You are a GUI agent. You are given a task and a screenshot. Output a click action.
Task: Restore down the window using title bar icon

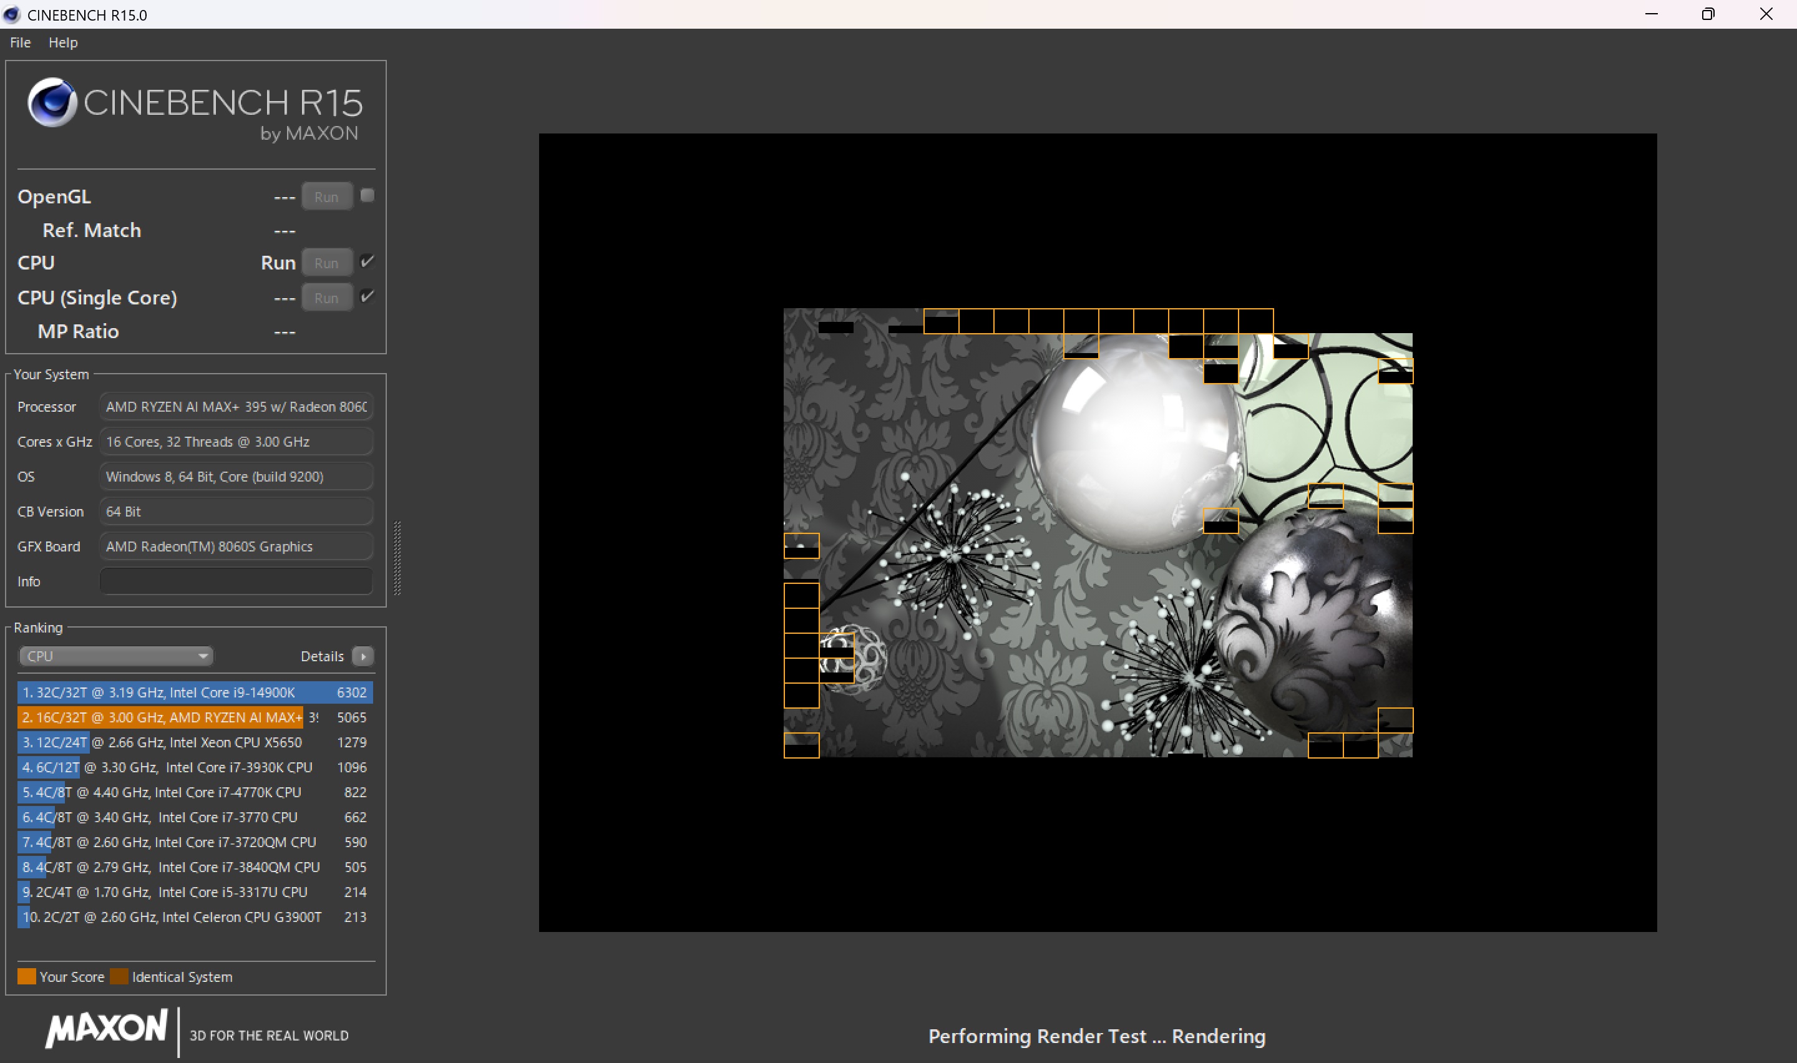[1708, 14]
